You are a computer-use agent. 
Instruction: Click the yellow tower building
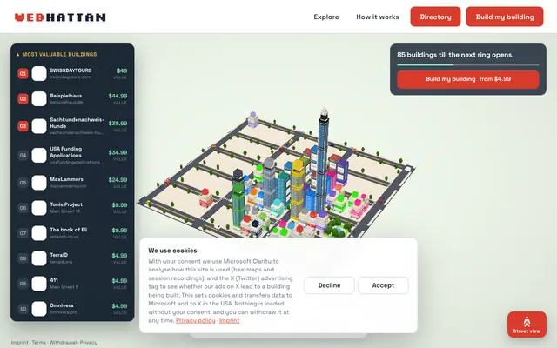(x=298, y=188)
